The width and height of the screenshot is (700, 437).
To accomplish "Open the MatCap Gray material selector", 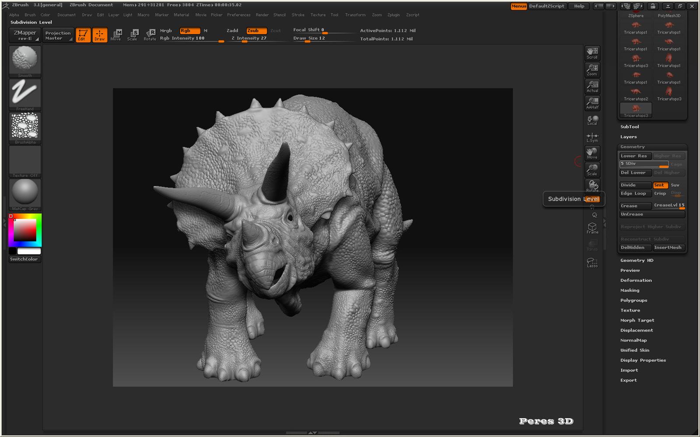I will click(25, 194).
